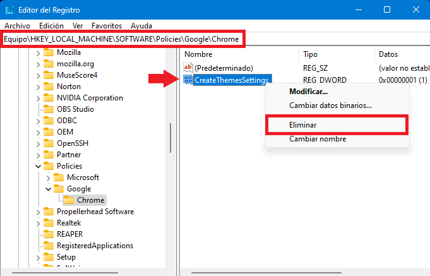Sort values by the Nombre column header
The width and height of the screenshot is (430, 276).
[x=240, y=54]
